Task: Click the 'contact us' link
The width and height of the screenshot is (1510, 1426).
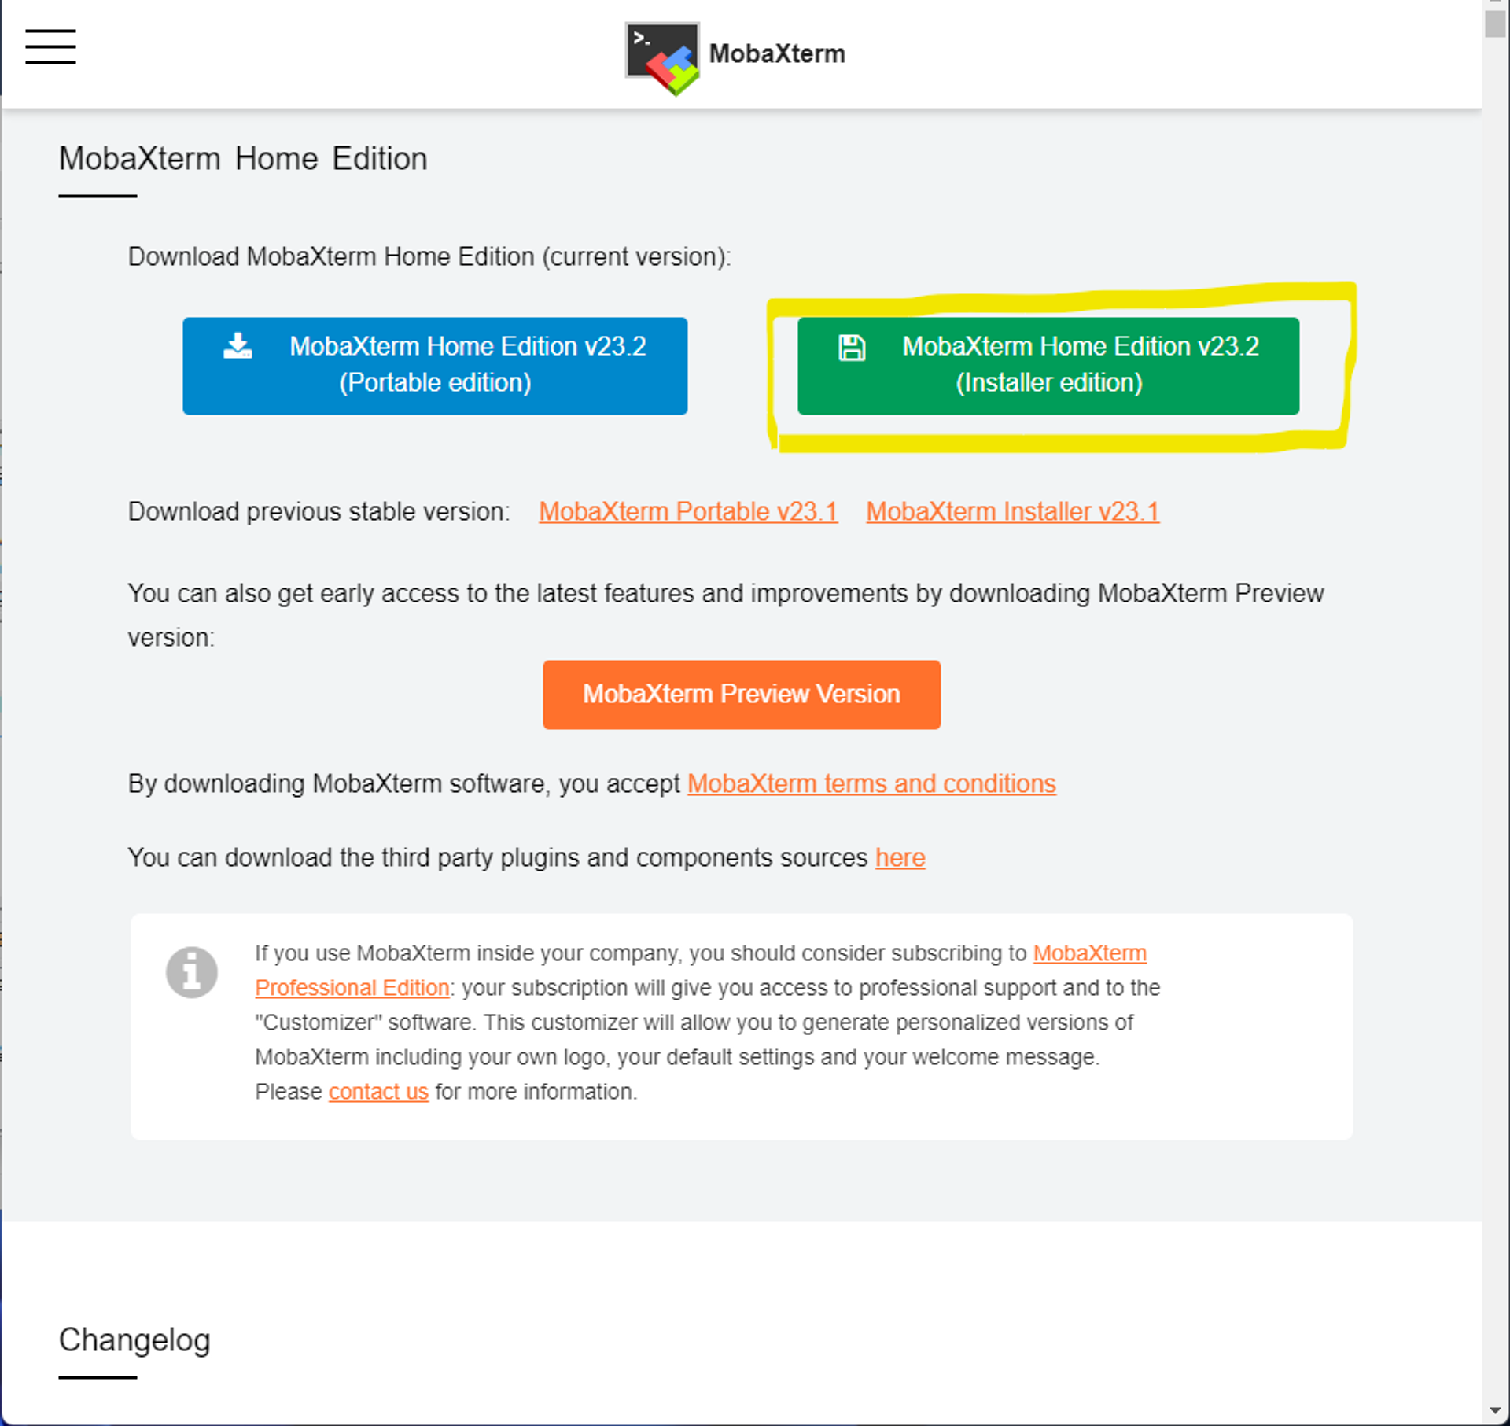Action: [378, 1092]
